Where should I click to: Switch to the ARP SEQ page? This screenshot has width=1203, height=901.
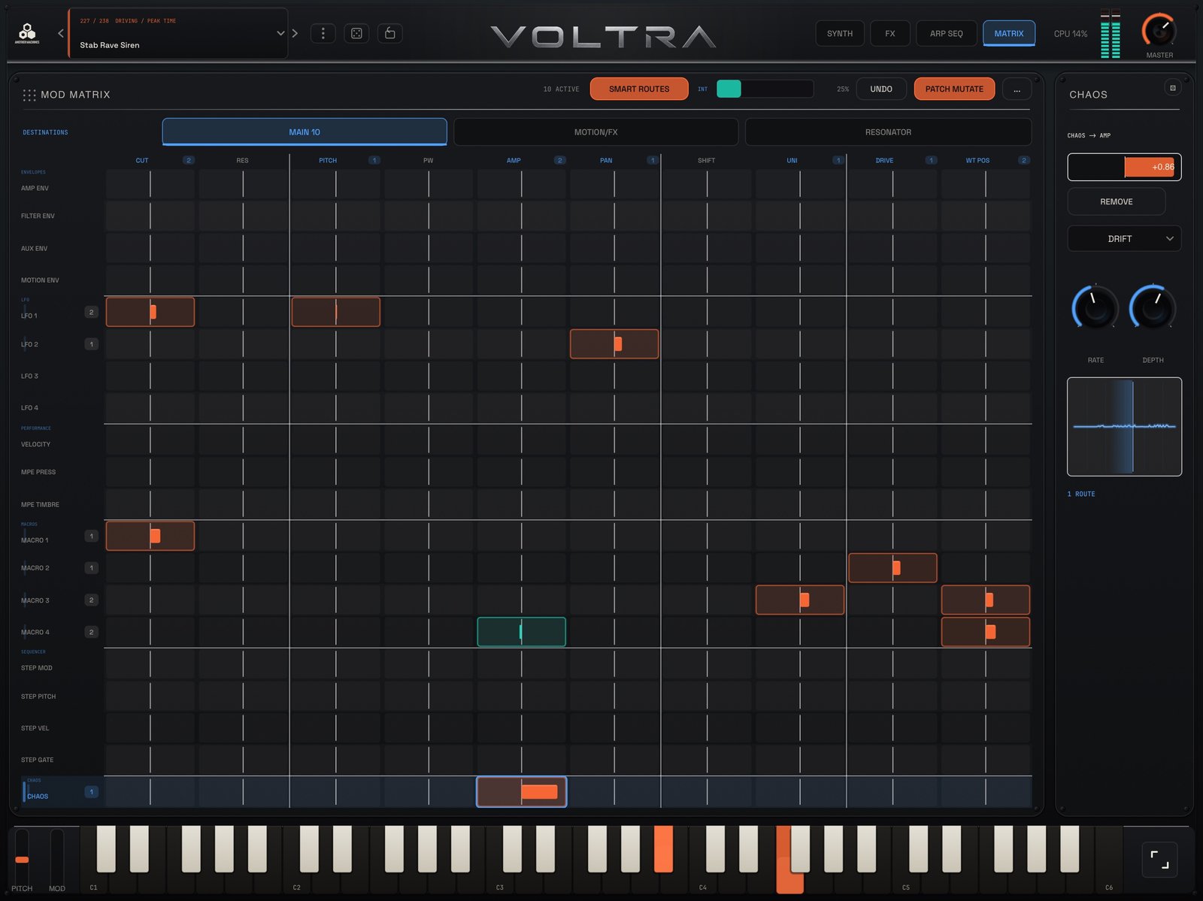pos(946,34)
